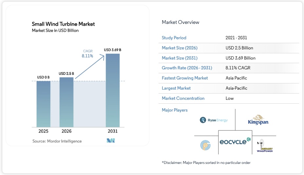Click the CAGR 8.11% chart label
The width and height of the screenshot is (304, 175).
(87, 54)
